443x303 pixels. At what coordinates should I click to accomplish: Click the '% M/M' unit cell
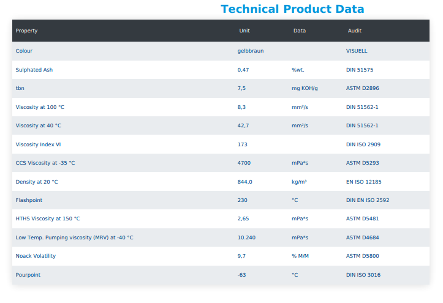pyautogui.click(x=300, y=256)
